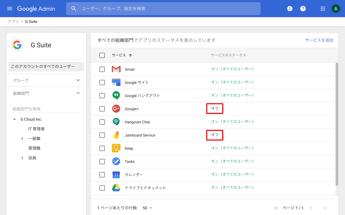Focus the 組織部門を検索 field
This screenshot has width=345, height=215.
point(46,109)
